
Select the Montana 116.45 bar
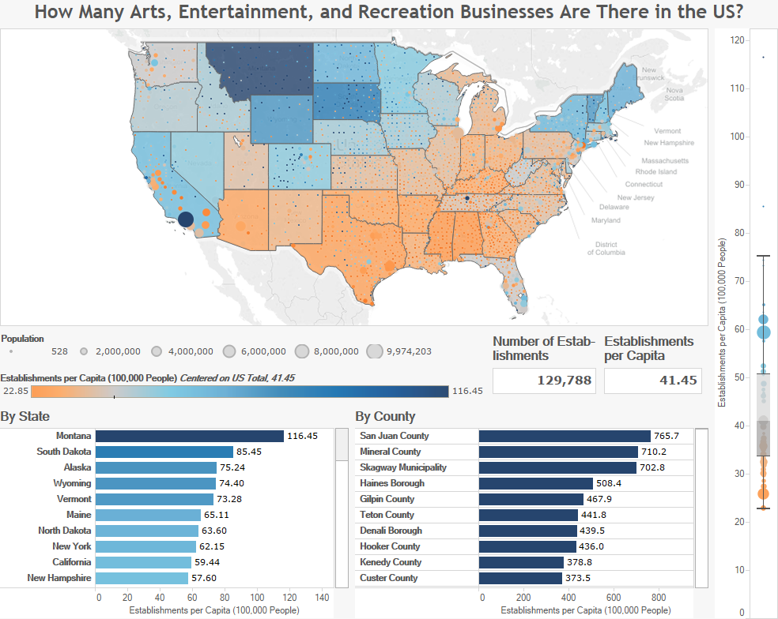[x=190, y=435]
